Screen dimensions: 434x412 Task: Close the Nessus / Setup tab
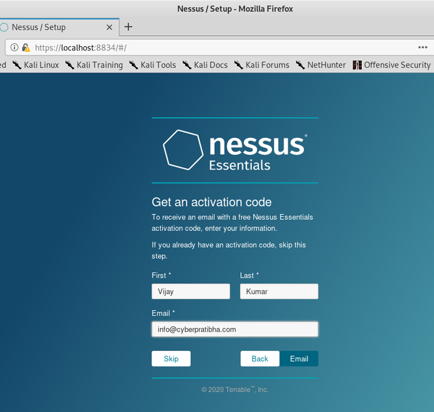pyautogui.click(x=110, y=27)
